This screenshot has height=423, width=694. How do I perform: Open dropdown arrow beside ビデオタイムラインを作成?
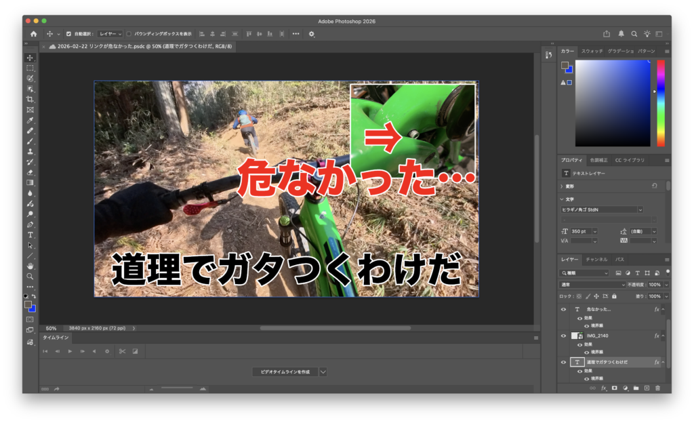(323, 371)
